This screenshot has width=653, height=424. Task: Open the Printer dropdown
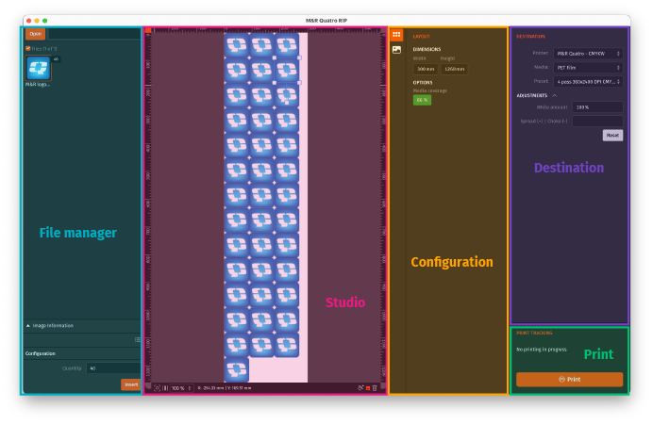588,54
